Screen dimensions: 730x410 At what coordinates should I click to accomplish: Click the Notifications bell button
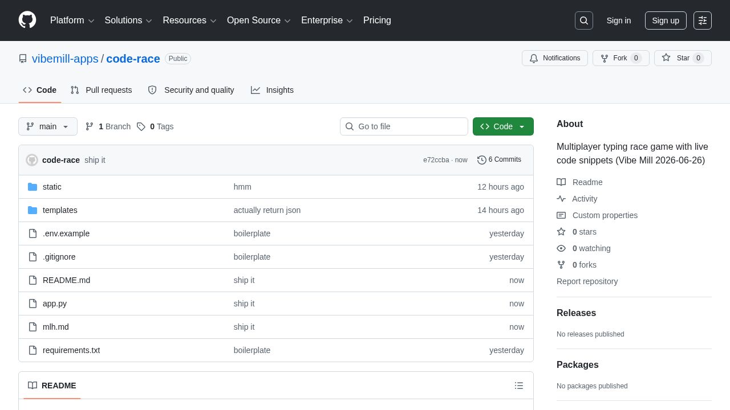(555, 58)
